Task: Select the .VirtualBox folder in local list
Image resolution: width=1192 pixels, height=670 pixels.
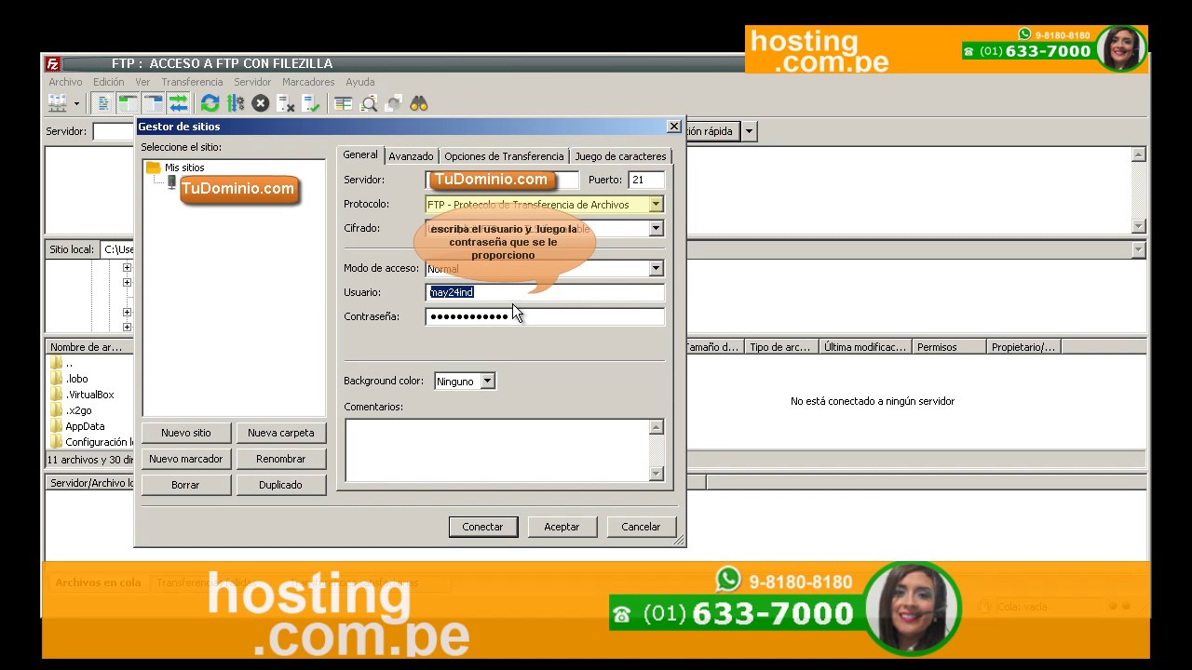Action: coord(89,395)
